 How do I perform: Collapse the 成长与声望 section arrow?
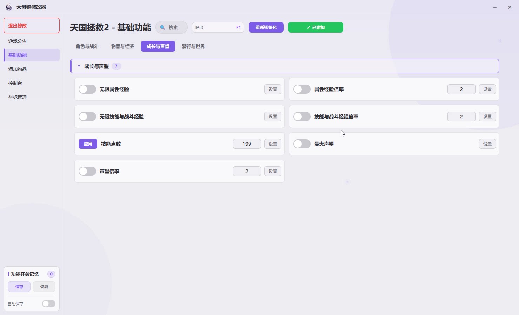coord(79,66)
